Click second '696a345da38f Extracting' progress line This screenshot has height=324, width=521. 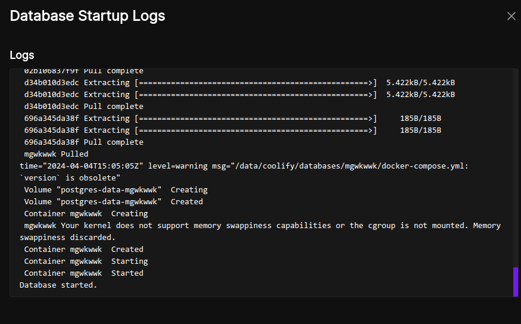[x=233, y=130]
